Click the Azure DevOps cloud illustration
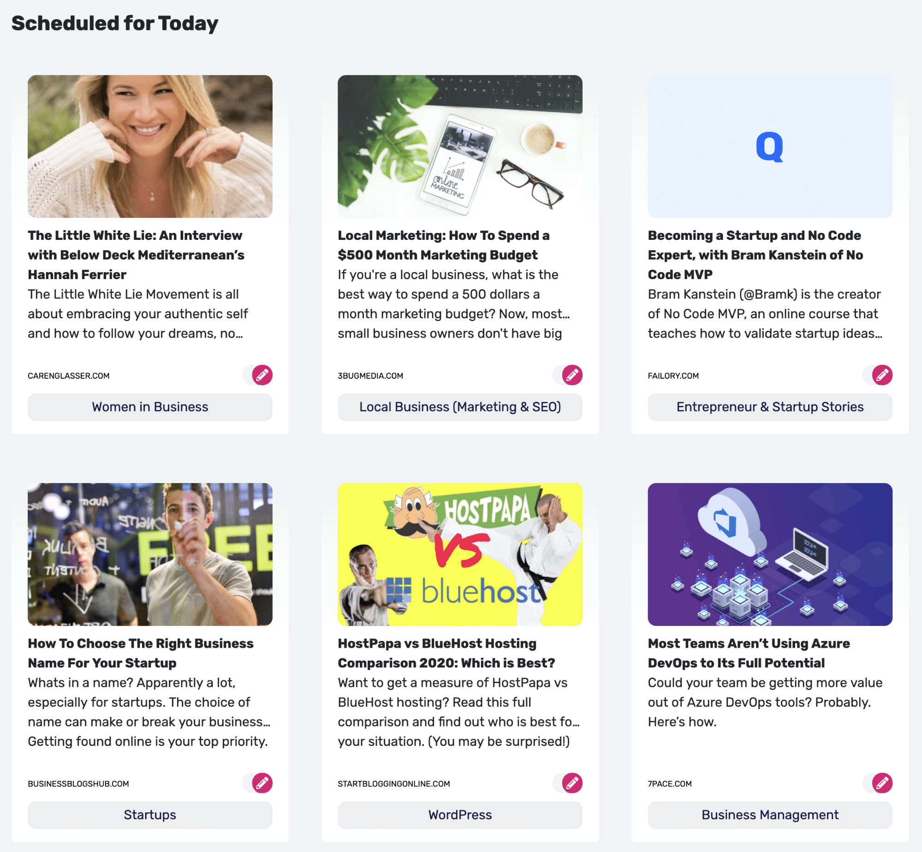 click(x=731, y=521)
